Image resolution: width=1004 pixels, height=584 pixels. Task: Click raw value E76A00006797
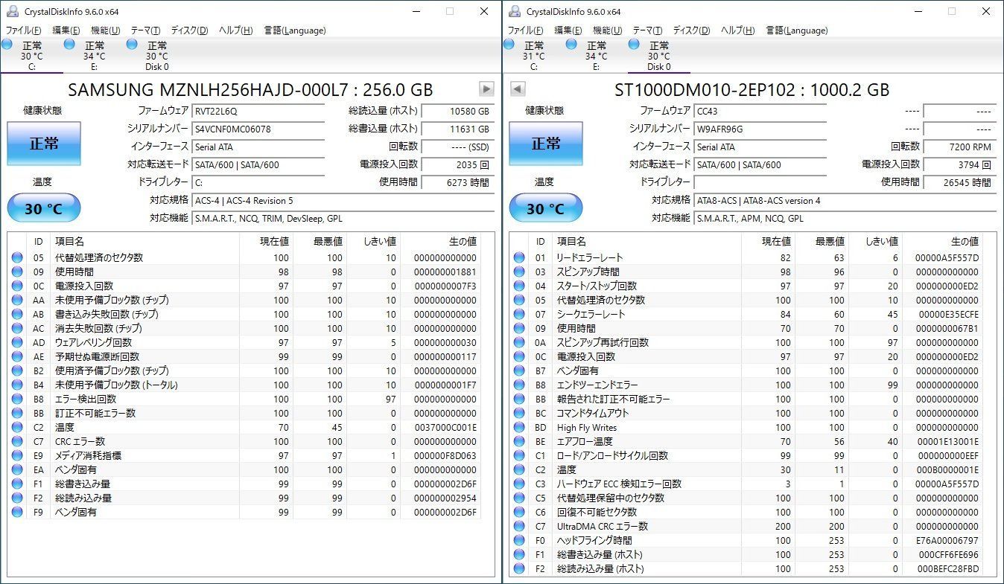pos(947,540)
